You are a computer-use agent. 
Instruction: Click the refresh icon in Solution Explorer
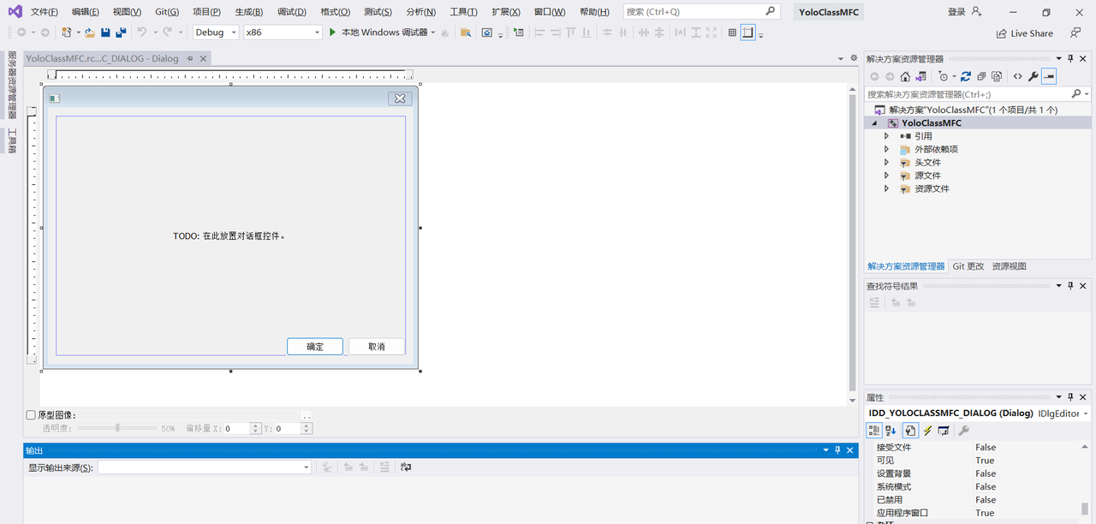(966, 76)
